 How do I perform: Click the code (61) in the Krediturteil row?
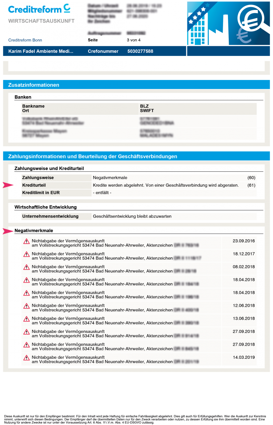point(251,185)
